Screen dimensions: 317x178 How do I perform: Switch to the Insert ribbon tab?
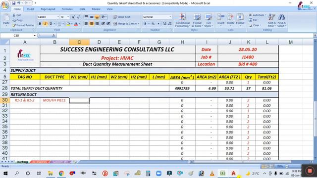31,9
